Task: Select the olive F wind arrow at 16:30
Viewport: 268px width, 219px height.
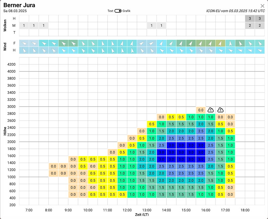Action: tap(220, 43)
